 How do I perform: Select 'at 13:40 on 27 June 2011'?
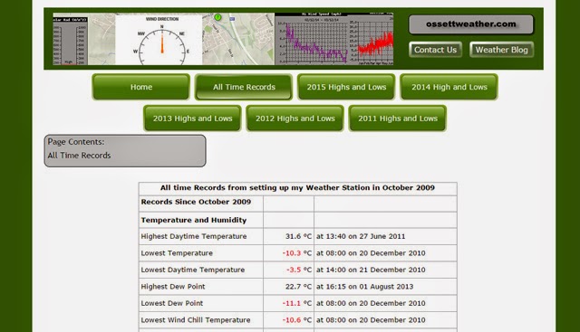pos(361,236)
